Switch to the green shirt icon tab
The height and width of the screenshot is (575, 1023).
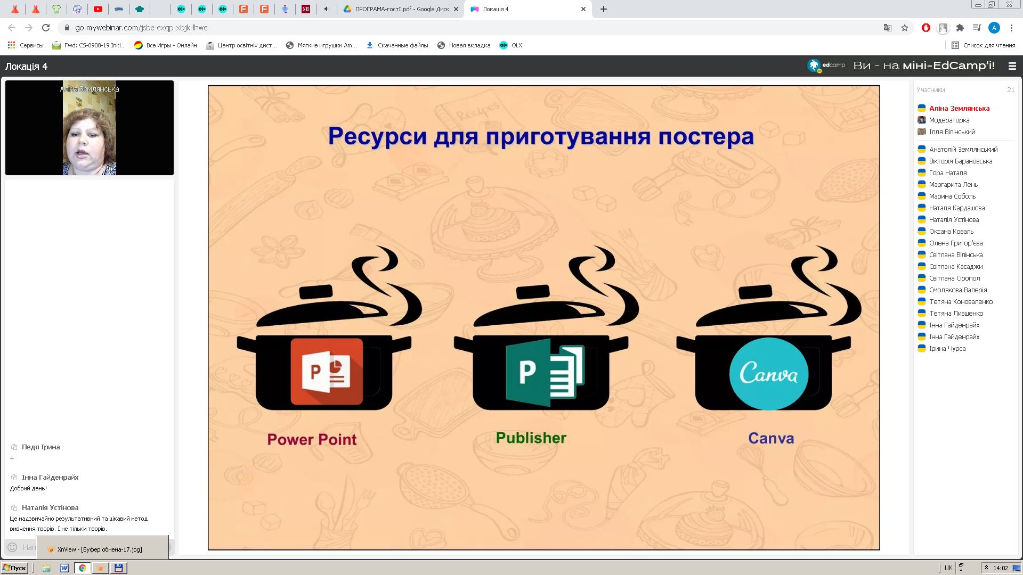click(x=56, y=9)
